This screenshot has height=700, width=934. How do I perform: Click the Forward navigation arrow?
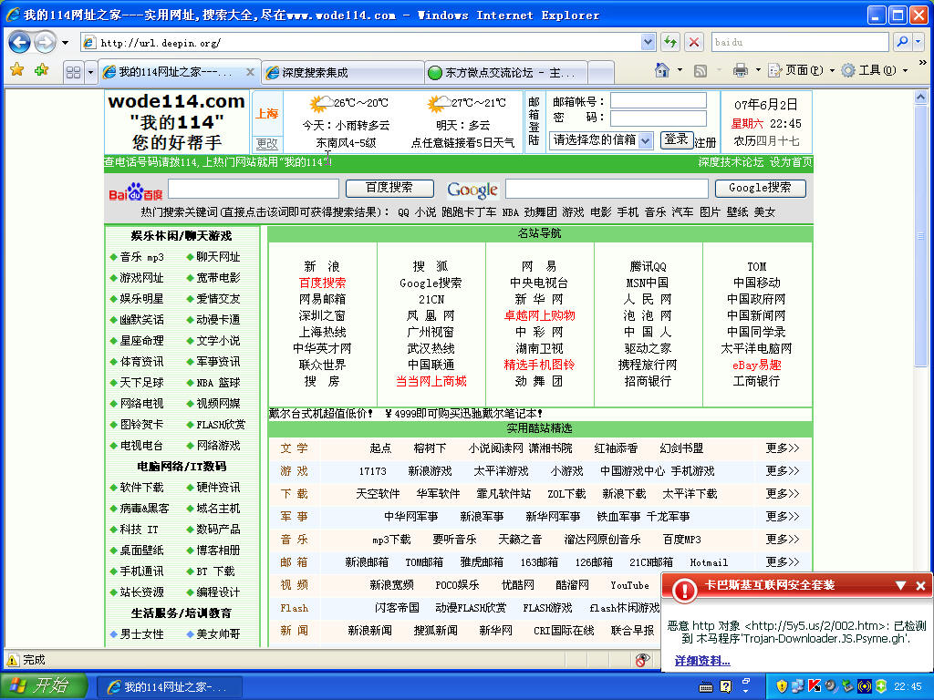(45, 42)
